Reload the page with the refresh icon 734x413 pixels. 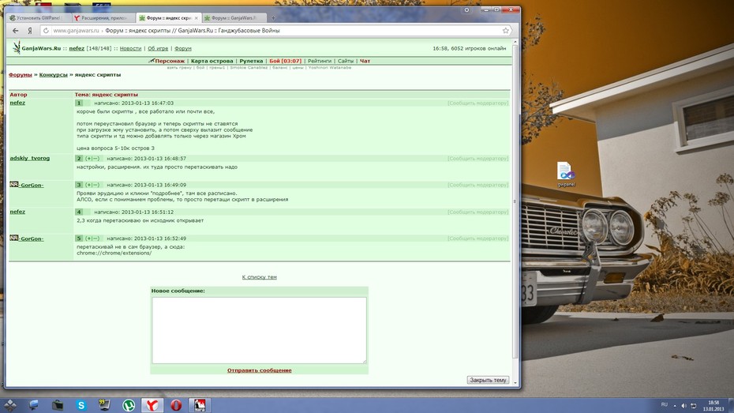(46, 31)
